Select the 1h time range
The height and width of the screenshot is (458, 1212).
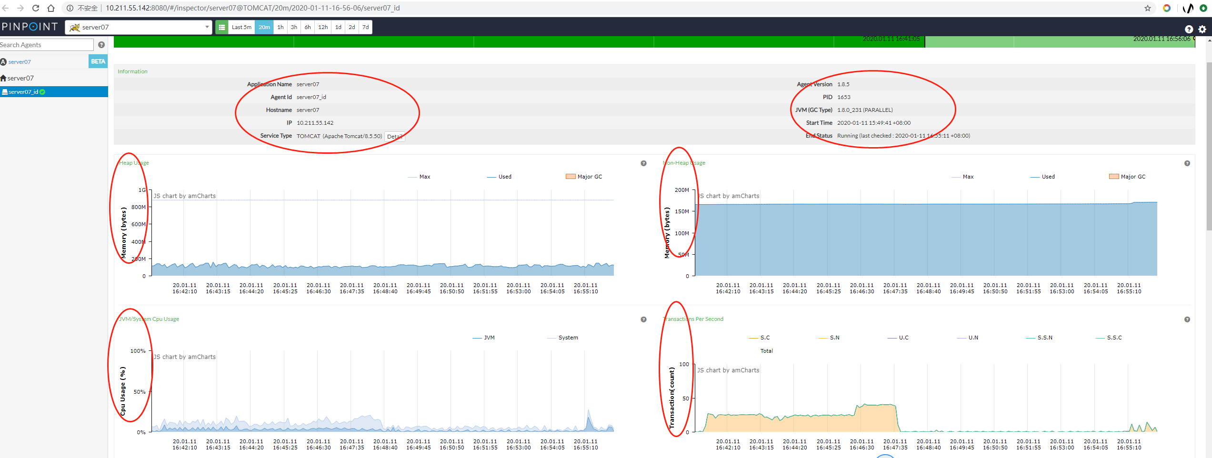coord(280,27)
